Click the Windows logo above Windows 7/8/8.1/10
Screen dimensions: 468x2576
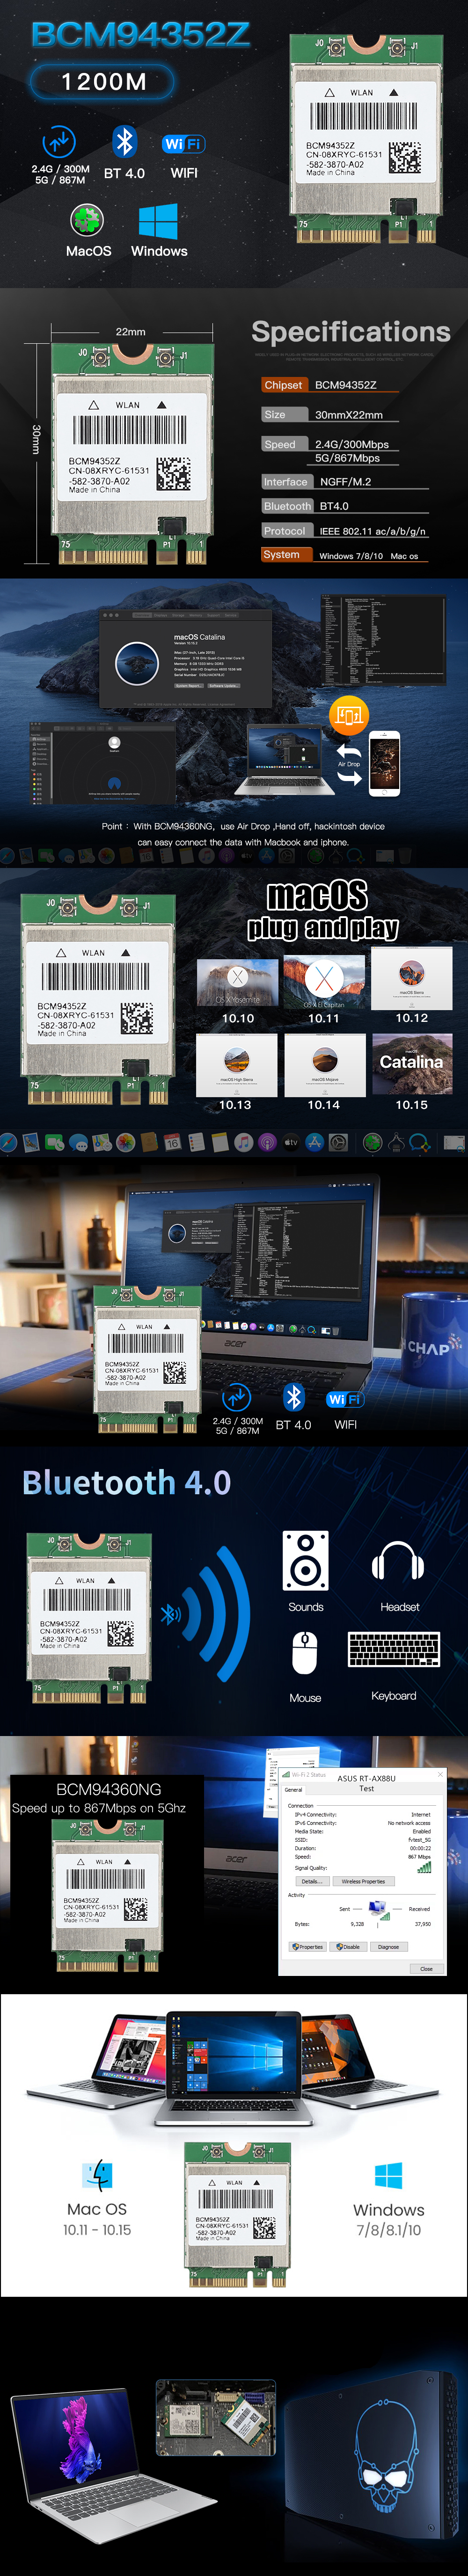[x=388, y=2176]
